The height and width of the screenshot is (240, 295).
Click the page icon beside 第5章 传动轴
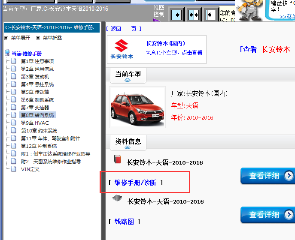(14, 92)
